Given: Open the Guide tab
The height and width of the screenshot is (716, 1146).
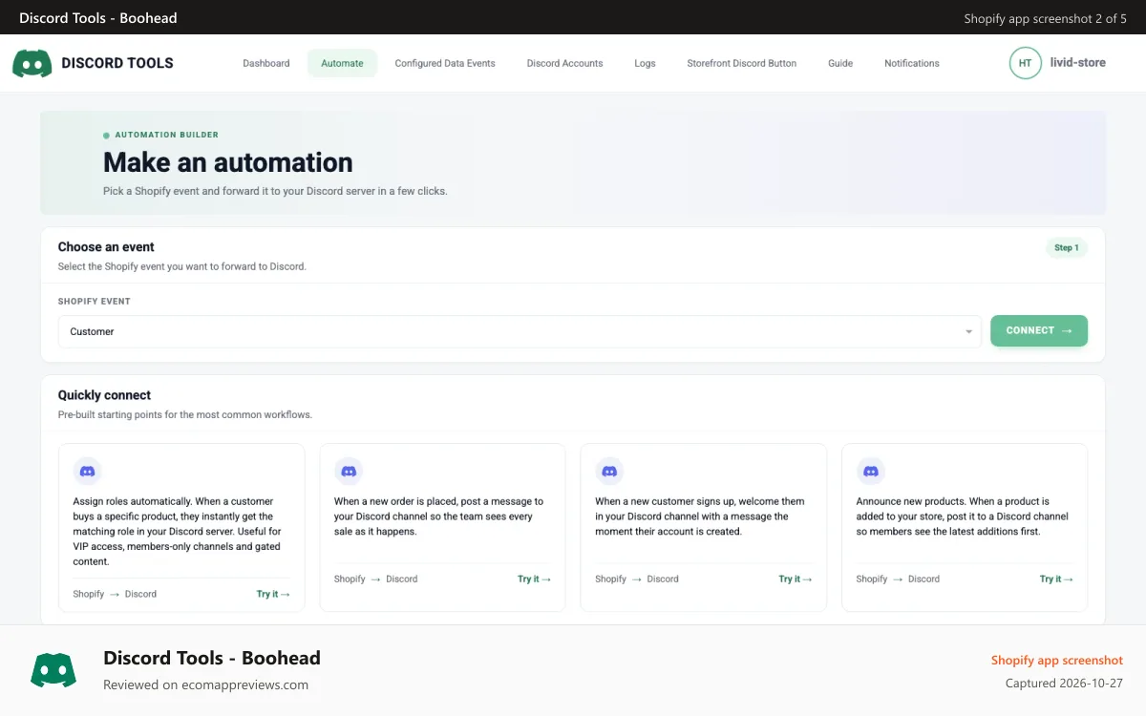Looking at the screenshot, I should pos(840,63).
